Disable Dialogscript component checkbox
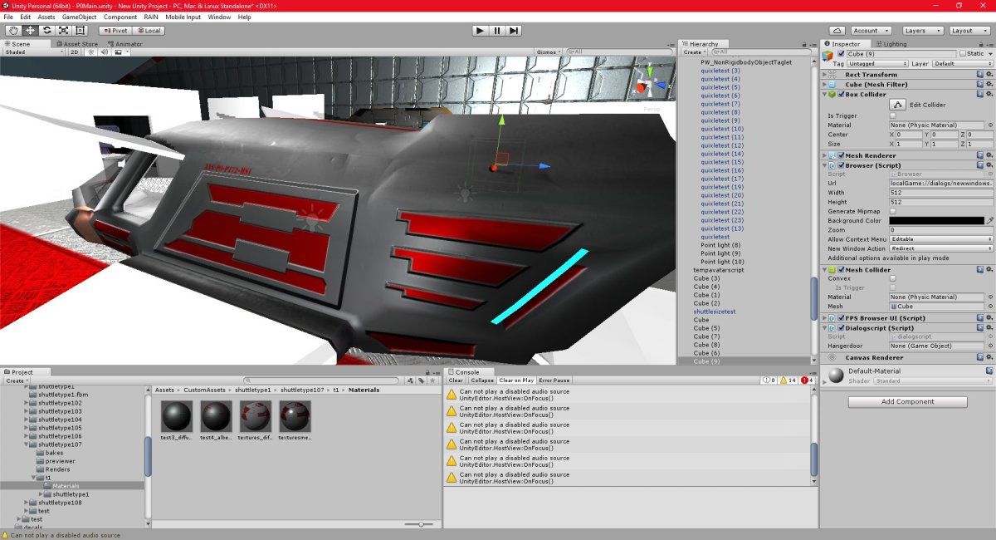Screen dimensions: 996x540 click(x=842, y=328)
